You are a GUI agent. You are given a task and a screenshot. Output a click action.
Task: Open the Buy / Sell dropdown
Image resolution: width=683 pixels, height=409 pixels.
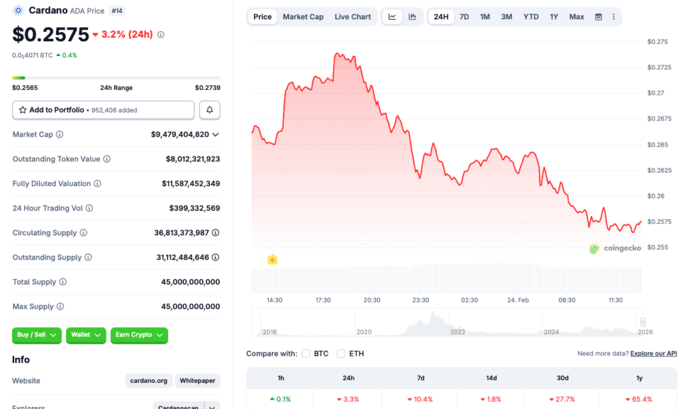click(x=37, y=335)
